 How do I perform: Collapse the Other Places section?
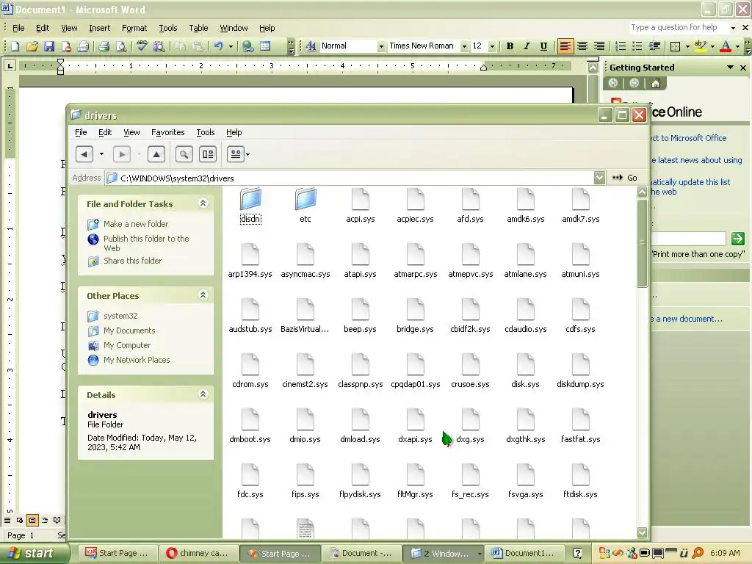click(203, 295)
